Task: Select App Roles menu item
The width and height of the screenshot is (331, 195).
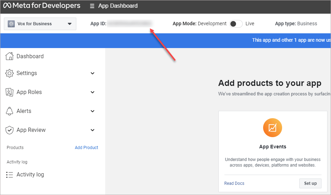Action: click(29, 92)
